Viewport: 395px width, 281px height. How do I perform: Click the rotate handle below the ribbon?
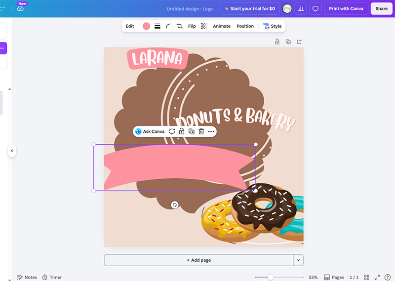pyautogui.click(x=175, y=204)
